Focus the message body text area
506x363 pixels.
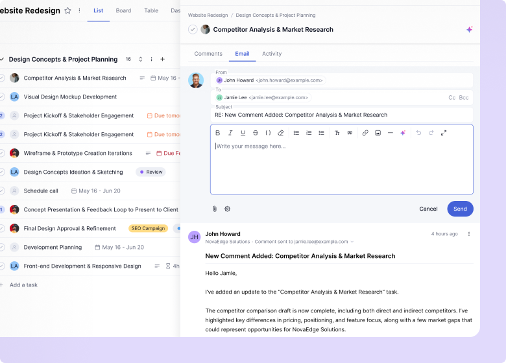pyautogui.click(x=342, y=166)
